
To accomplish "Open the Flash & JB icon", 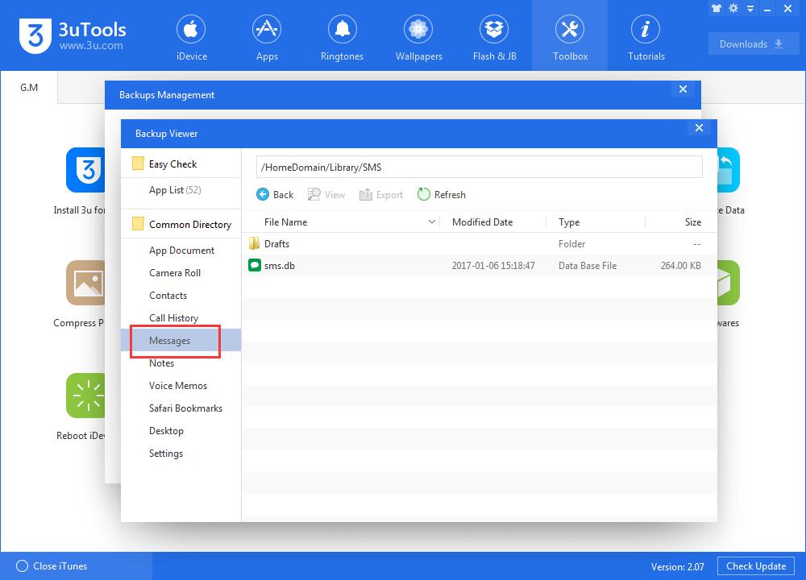I will coord(494,29).
